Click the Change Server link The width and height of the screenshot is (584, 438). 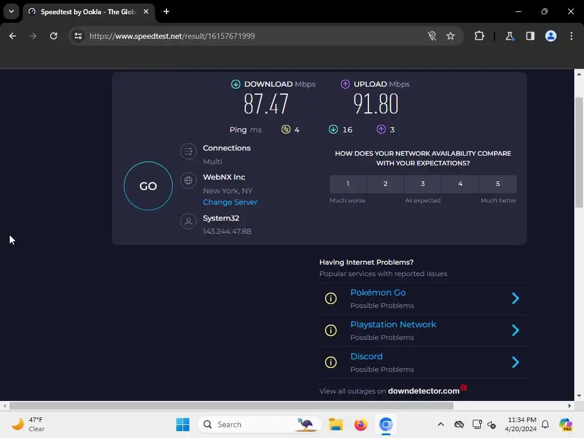coord(230,202)
